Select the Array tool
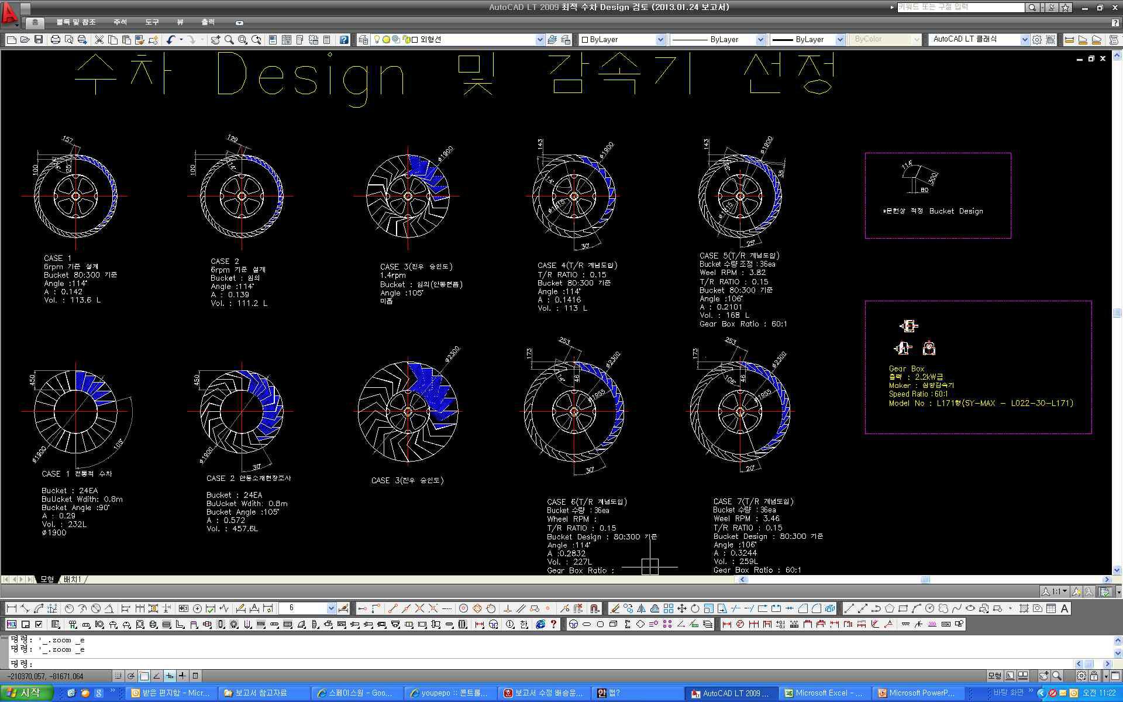Viewport: 1123px width, 702px height. point(669,608)
